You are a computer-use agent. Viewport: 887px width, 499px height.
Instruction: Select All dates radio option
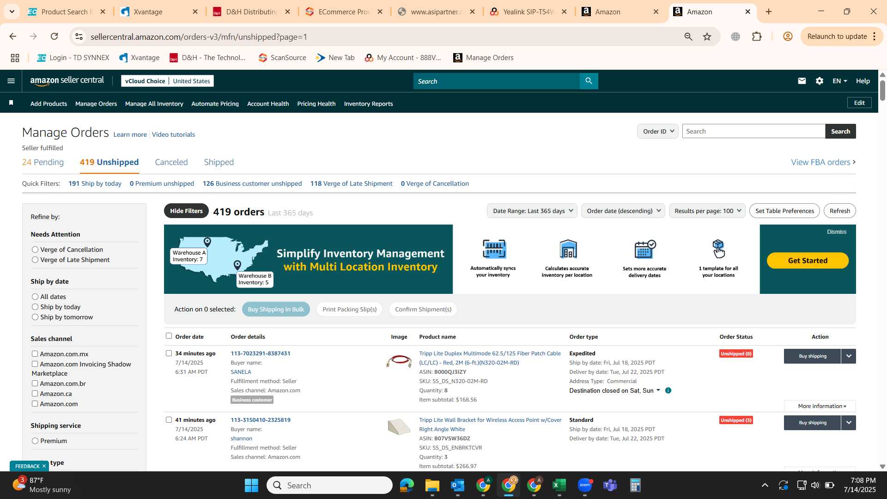click(35, 297)
